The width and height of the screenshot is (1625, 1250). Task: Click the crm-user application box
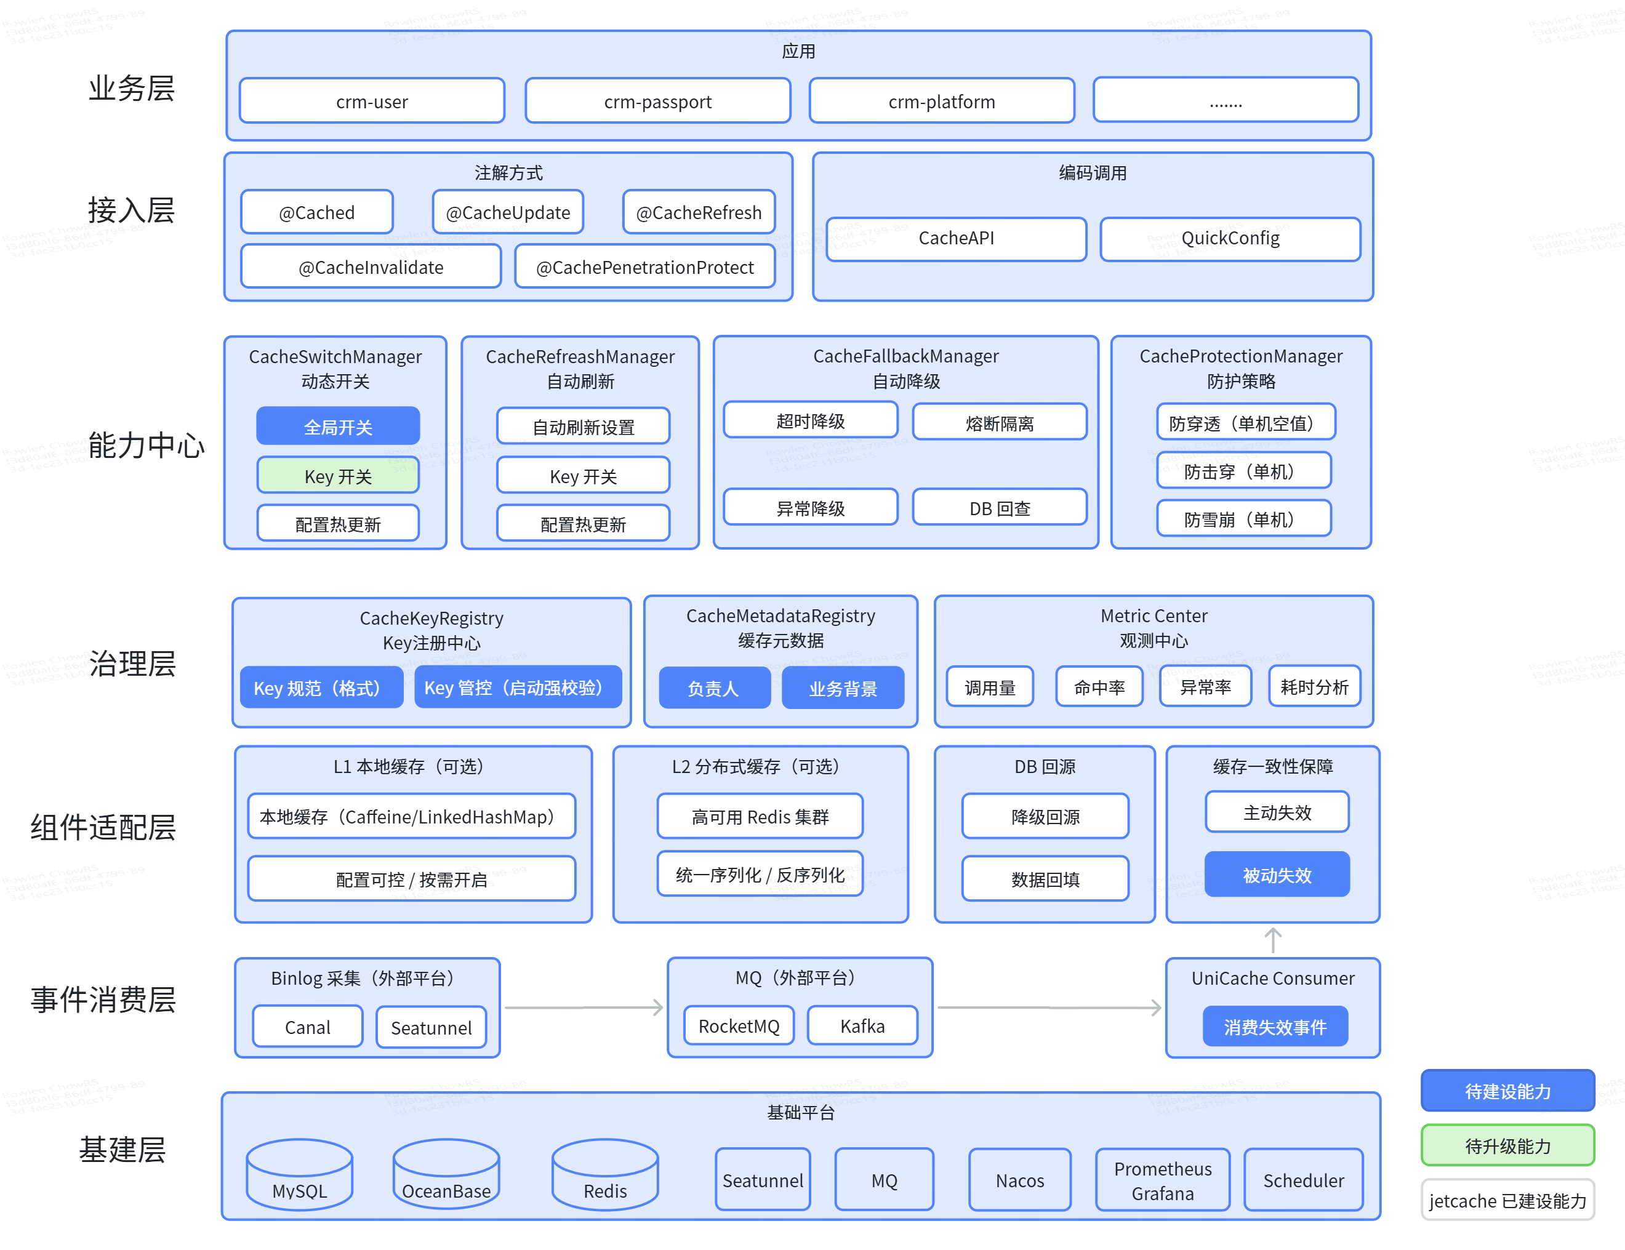(371, 100)
